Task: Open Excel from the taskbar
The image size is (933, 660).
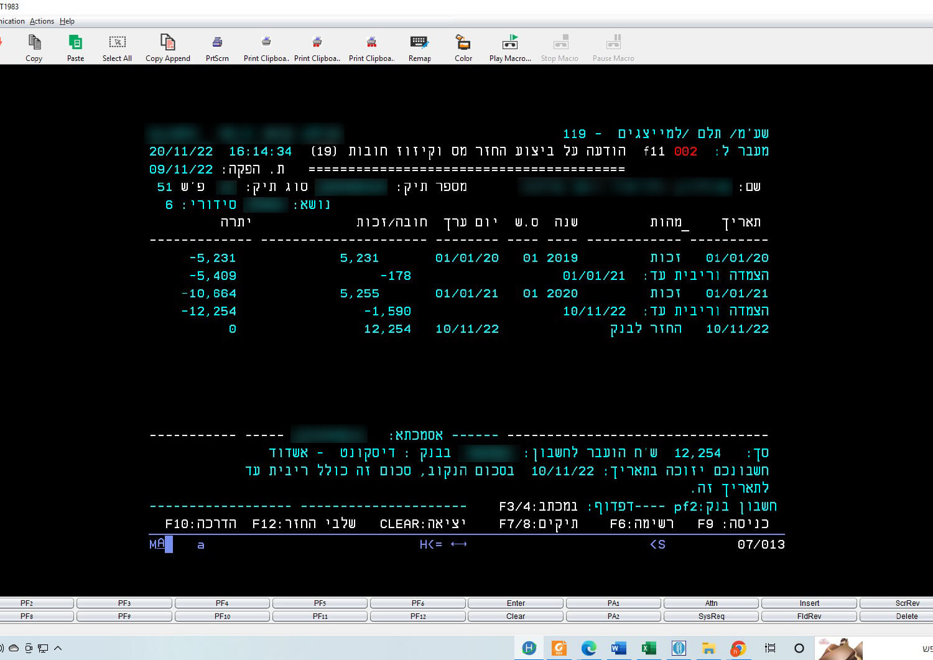Action: click(x=649, y=648)
